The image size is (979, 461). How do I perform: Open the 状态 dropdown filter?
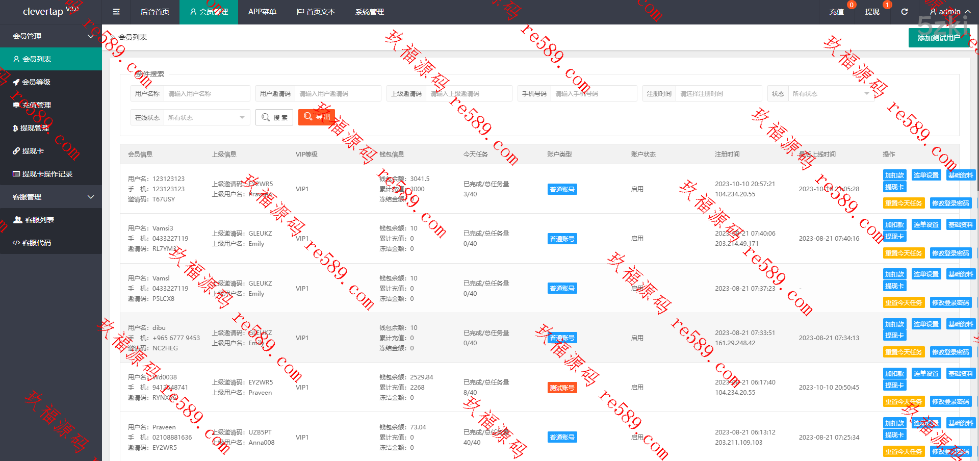click(830, 94)
